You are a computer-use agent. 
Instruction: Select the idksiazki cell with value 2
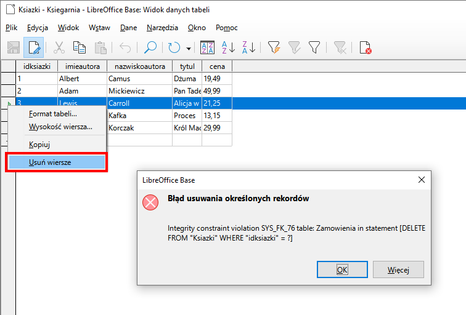[37, 91]
